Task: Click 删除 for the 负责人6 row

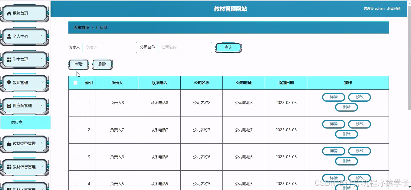Action: (x=347, y=161)
